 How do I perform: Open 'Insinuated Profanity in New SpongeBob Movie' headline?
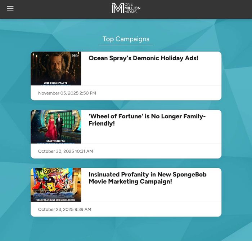click(147, 178)
